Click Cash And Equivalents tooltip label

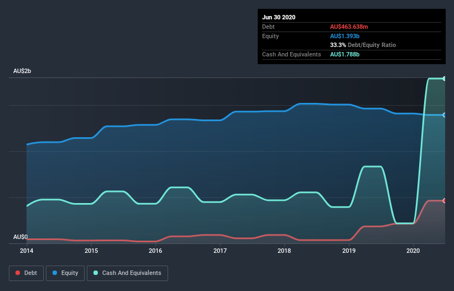tap(291, 54)
